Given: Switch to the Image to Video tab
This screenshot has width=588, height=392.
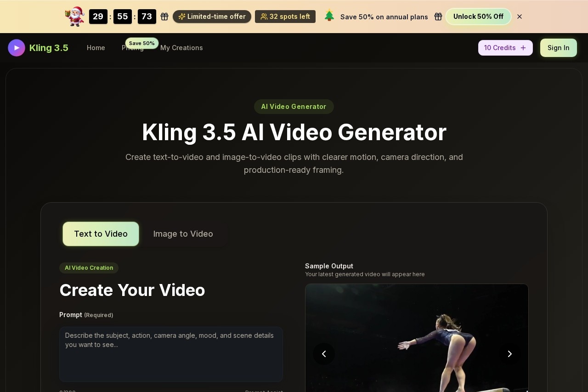Looking at the screenshot, I should click(183, 234).
